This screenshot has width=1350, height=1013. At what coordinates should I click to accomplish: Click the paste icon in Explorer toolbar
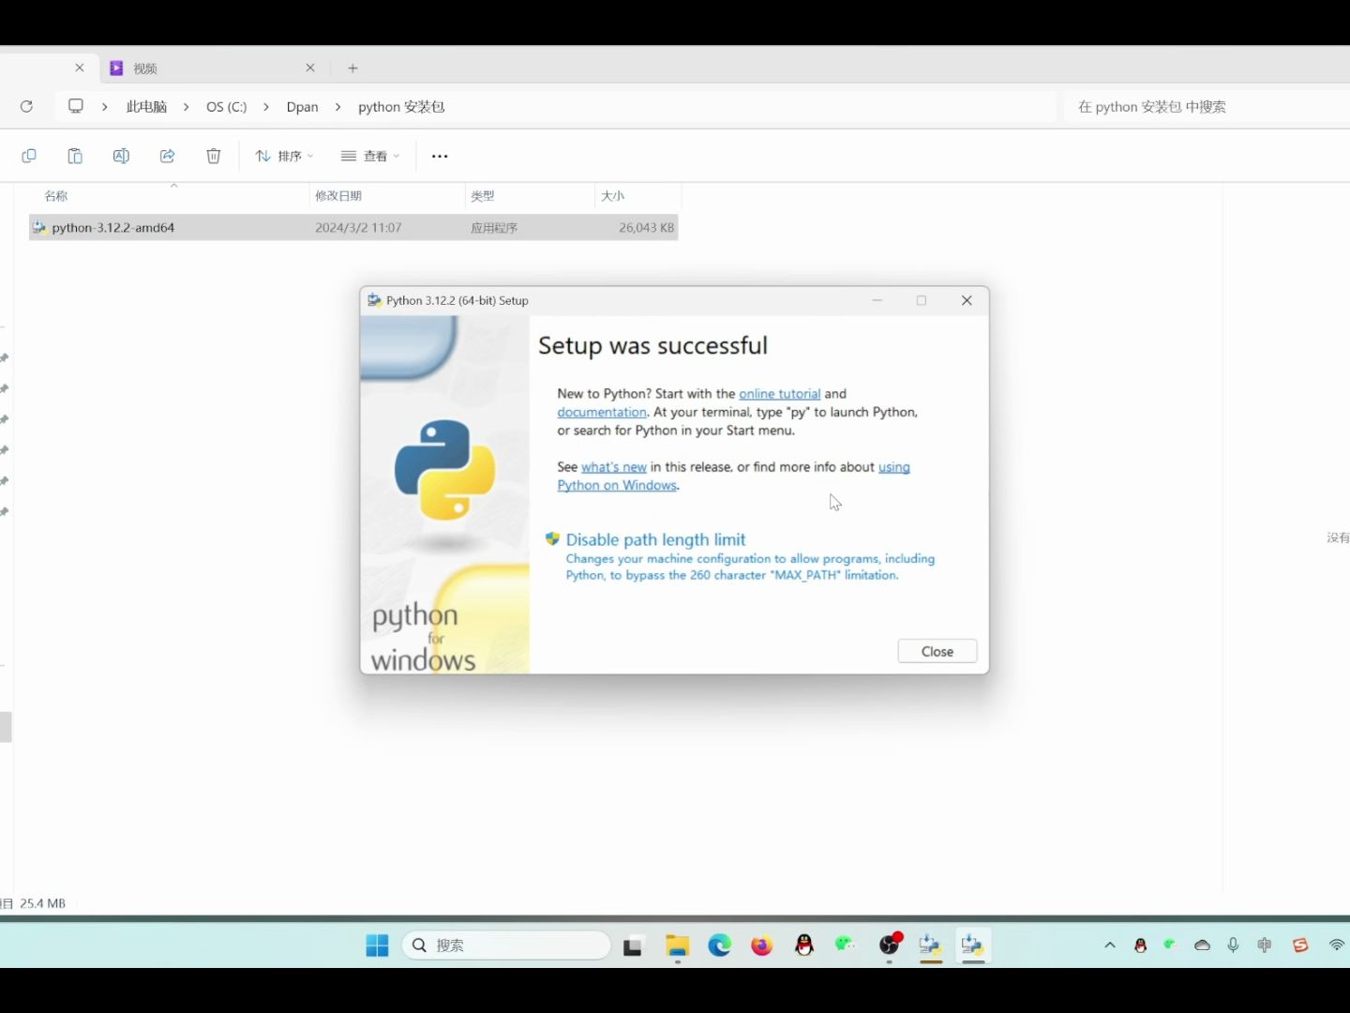point(75,156)
